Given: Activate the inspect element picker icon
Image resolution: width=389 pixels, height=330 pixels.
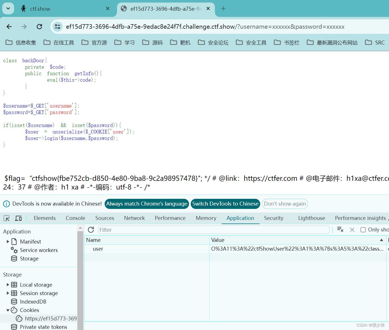Looking at the screenshot, I should [x=6, y=218].
